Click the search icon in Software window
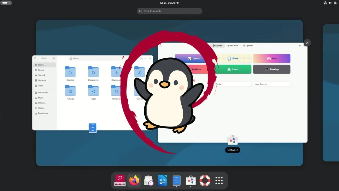 [161, 46]
